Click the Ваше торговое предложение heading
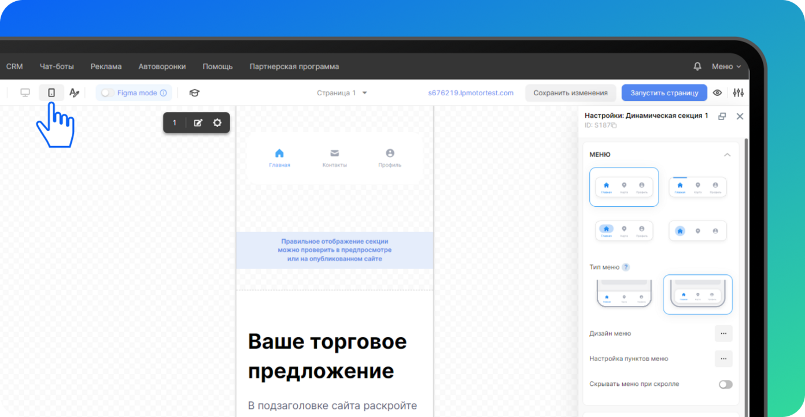The height and width of the screenshot is (417, 805). coord(327,356)
